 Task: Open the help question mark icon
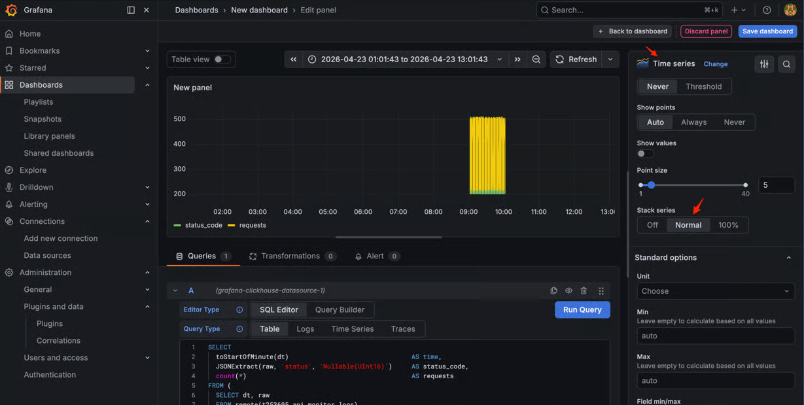tap(767, 10)
